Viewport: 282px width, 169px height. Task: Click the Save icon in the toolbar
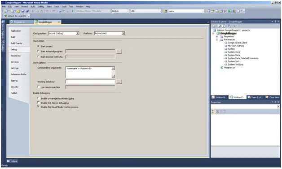(x=23, y=11)
